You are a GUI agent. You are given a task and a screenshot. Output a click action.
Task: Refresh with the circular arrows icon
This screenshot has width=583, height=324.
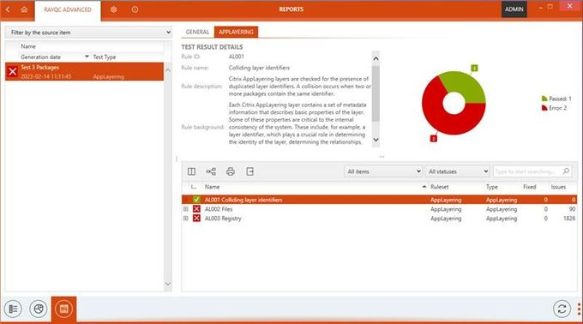(562, 309)
